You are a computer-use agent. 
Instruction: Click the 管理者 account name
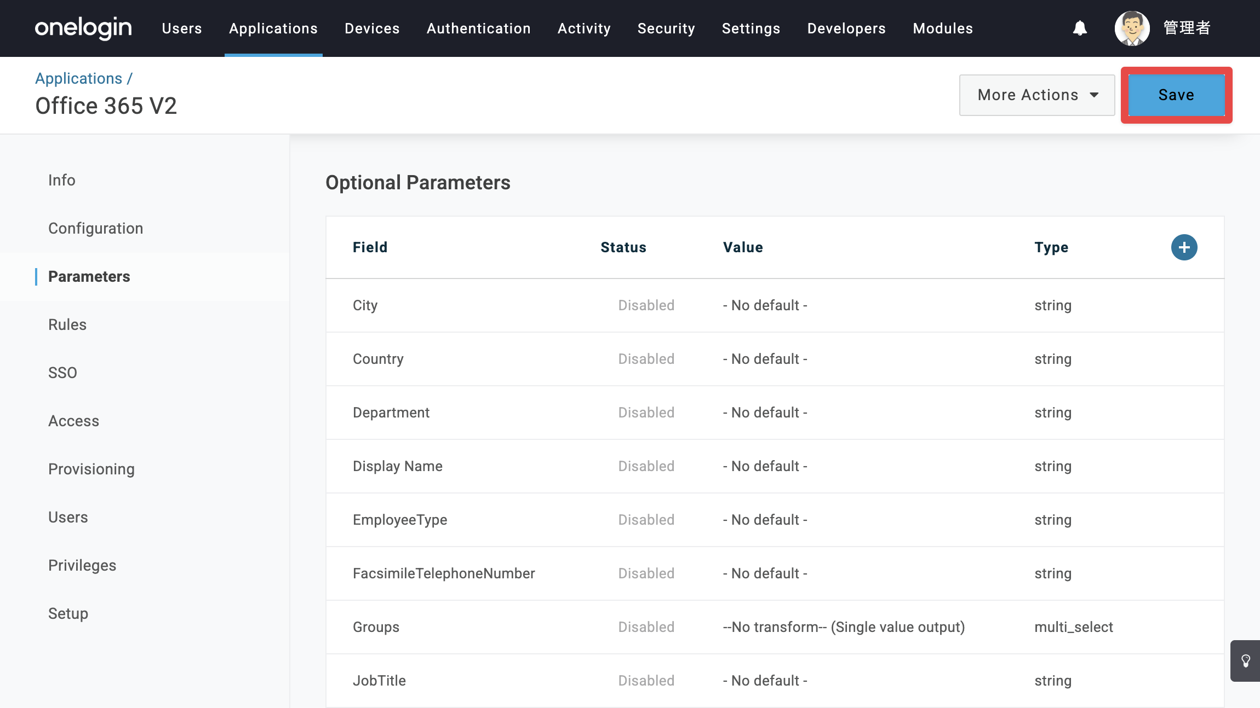point(1187,28)
